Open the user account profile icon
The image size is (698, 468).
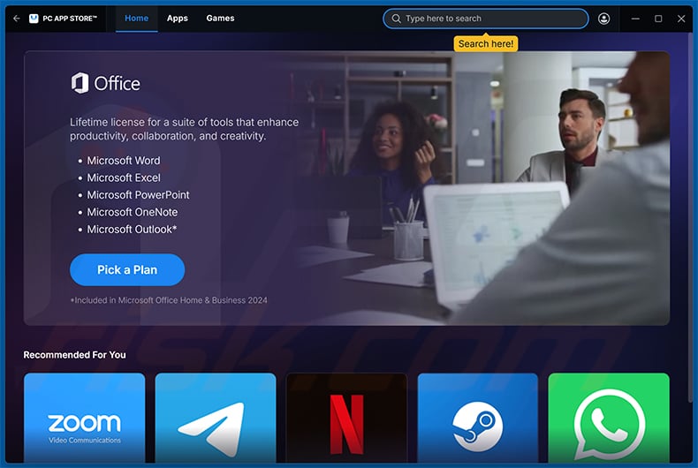coord(603,19)
